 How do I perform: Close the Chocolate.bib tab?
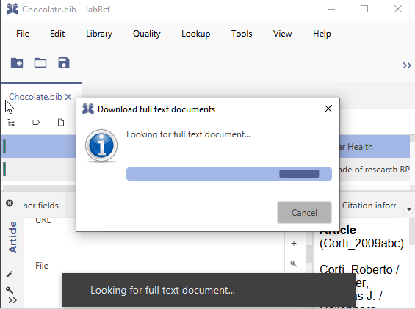(x=68, y=97)
